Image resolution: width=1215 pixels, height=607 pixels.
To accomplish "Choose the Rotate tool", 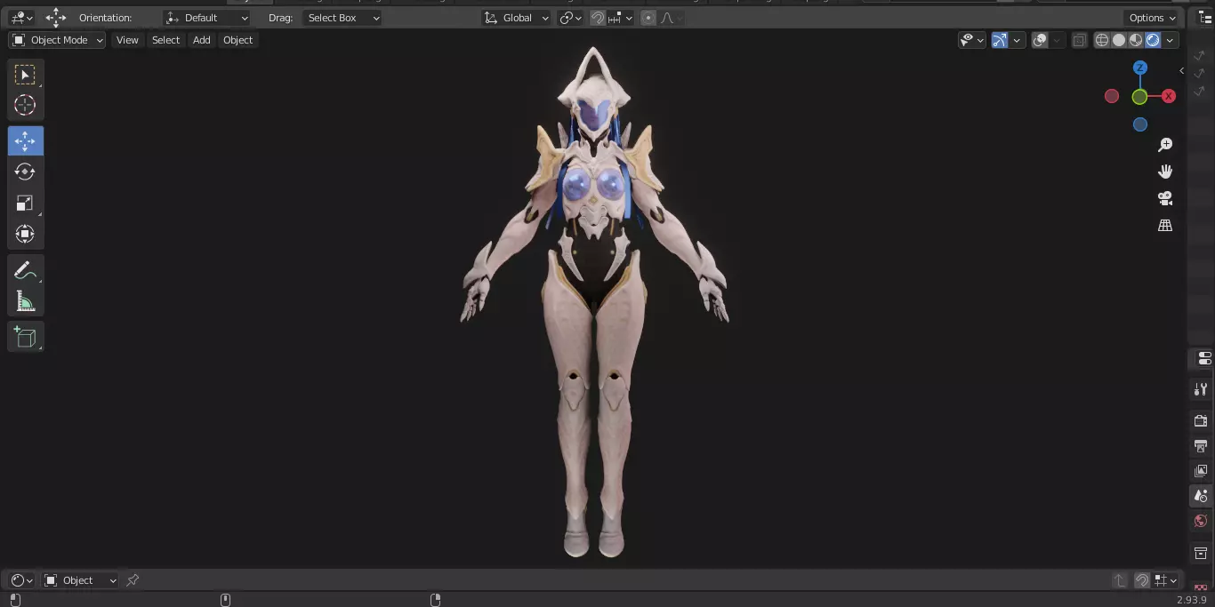I will pos(25,172).
